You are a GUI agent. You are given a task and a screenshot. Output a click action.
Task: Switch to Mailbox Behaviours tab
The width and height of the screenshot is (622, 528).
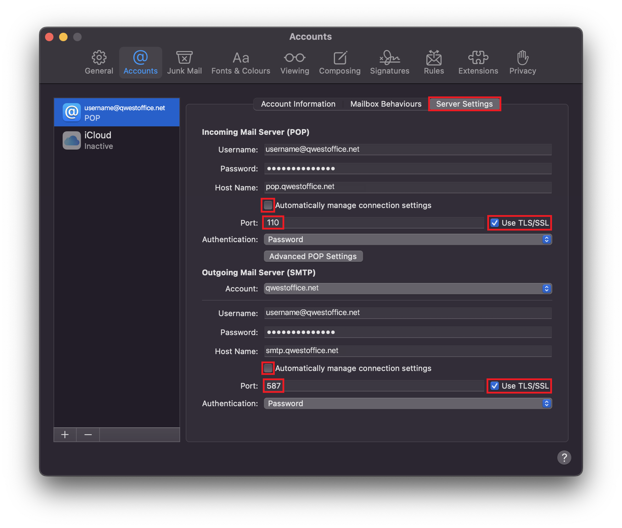386,104
